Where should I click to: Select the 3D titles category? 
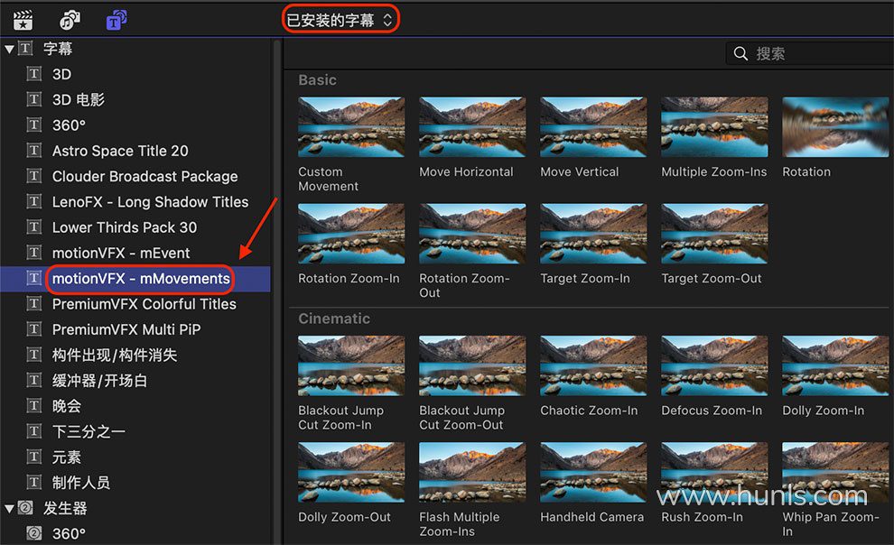point(61,74)
